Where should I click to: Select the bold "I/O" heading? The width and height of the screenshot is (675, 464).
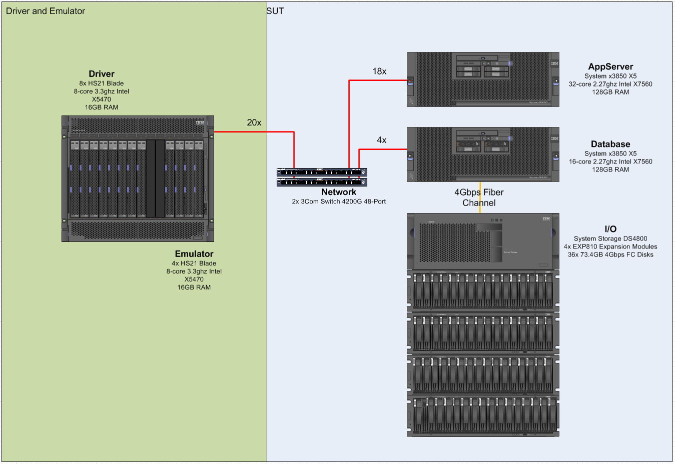point(610,229)
